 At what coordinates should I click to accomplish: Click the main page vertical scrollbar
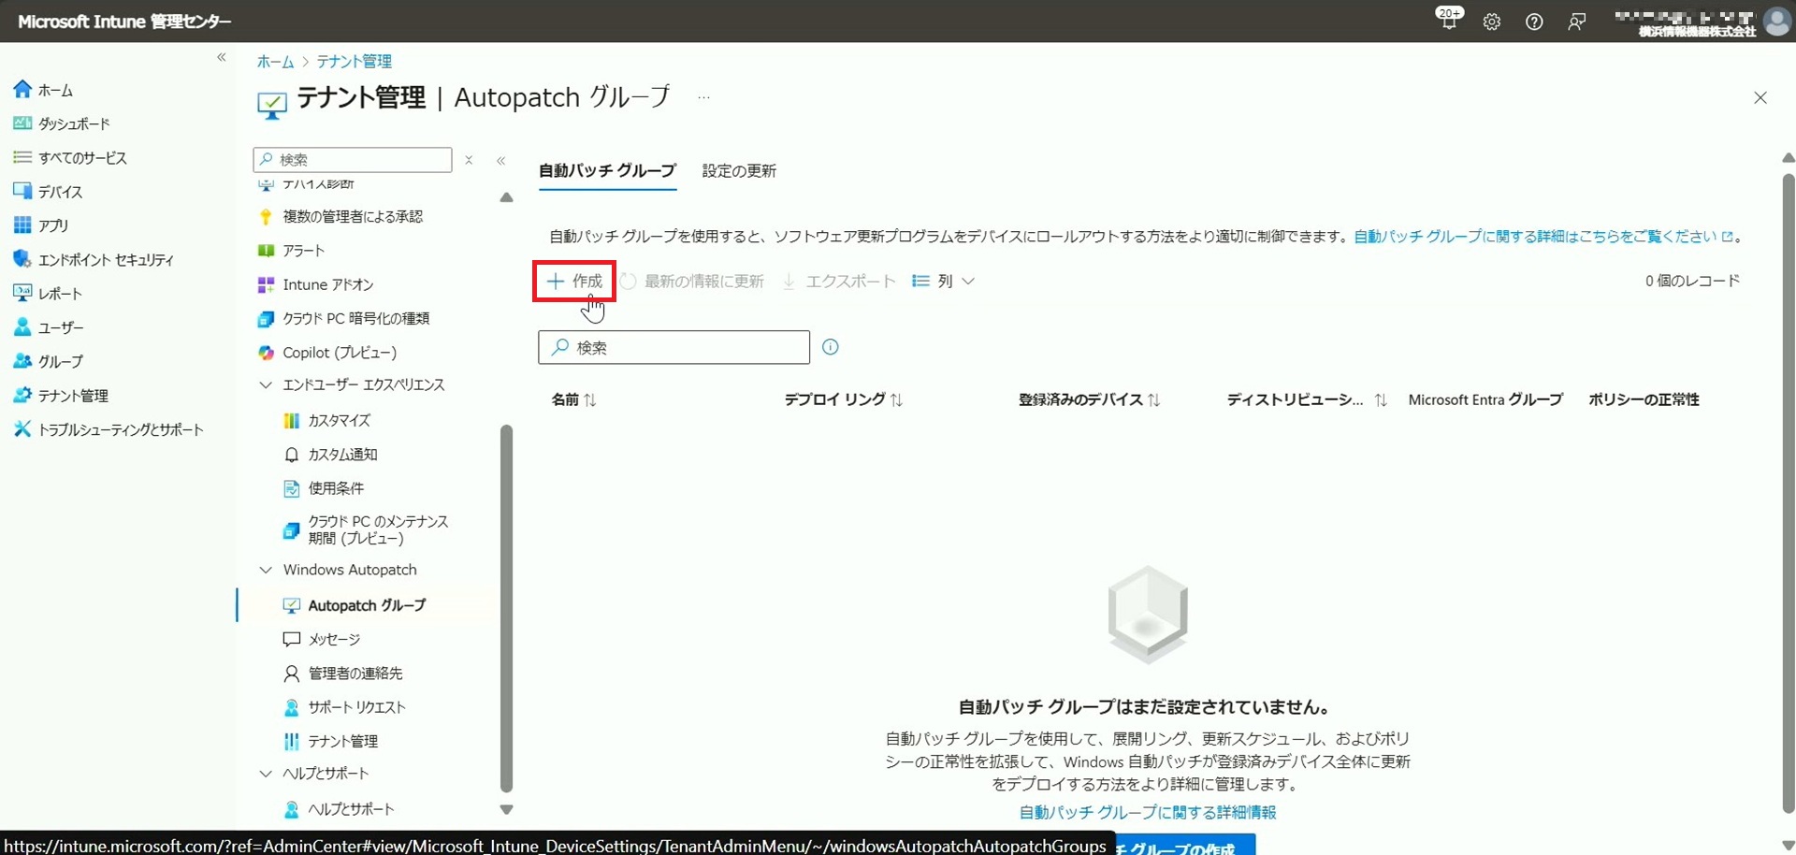click(x=1788, y=492)
